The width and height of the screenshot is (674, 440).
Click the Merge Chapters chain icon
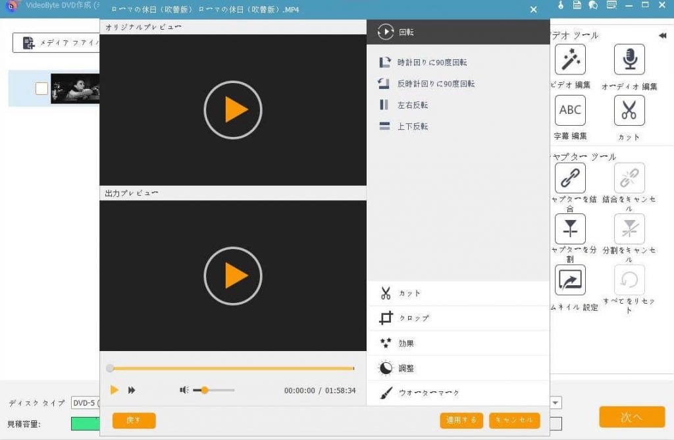(x=570, y=178)
